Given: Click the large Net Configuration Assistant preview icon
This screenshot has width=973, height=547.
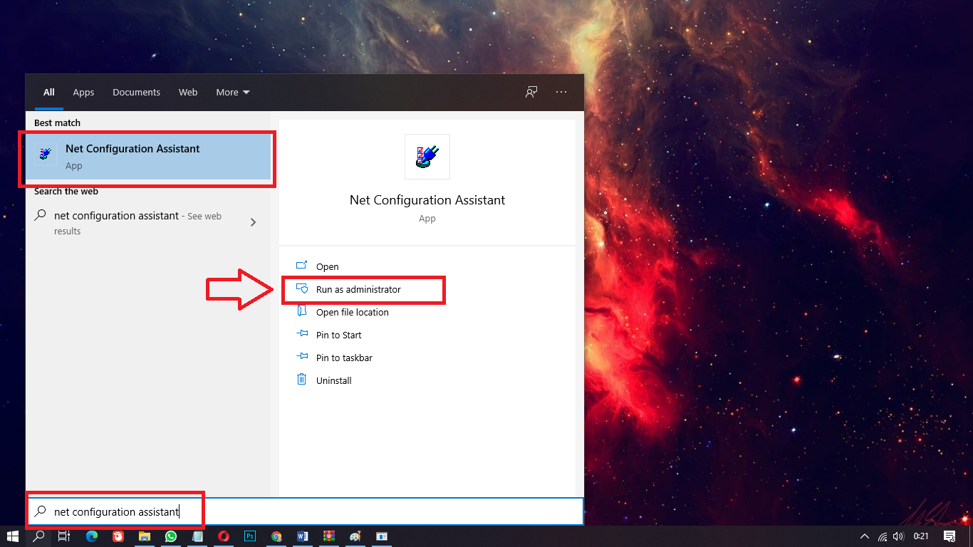Looking at the screenshot, I should click(x=427, y=156).
